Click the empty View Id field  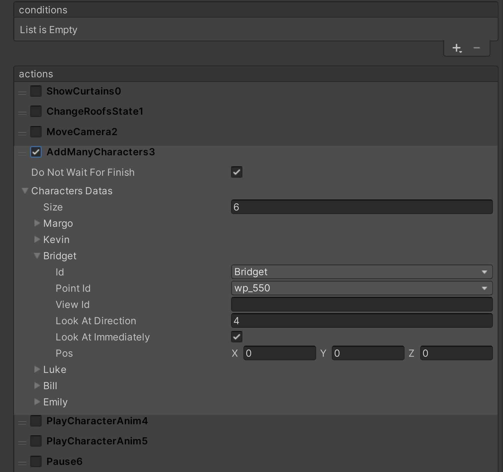[x=362, y=304]
